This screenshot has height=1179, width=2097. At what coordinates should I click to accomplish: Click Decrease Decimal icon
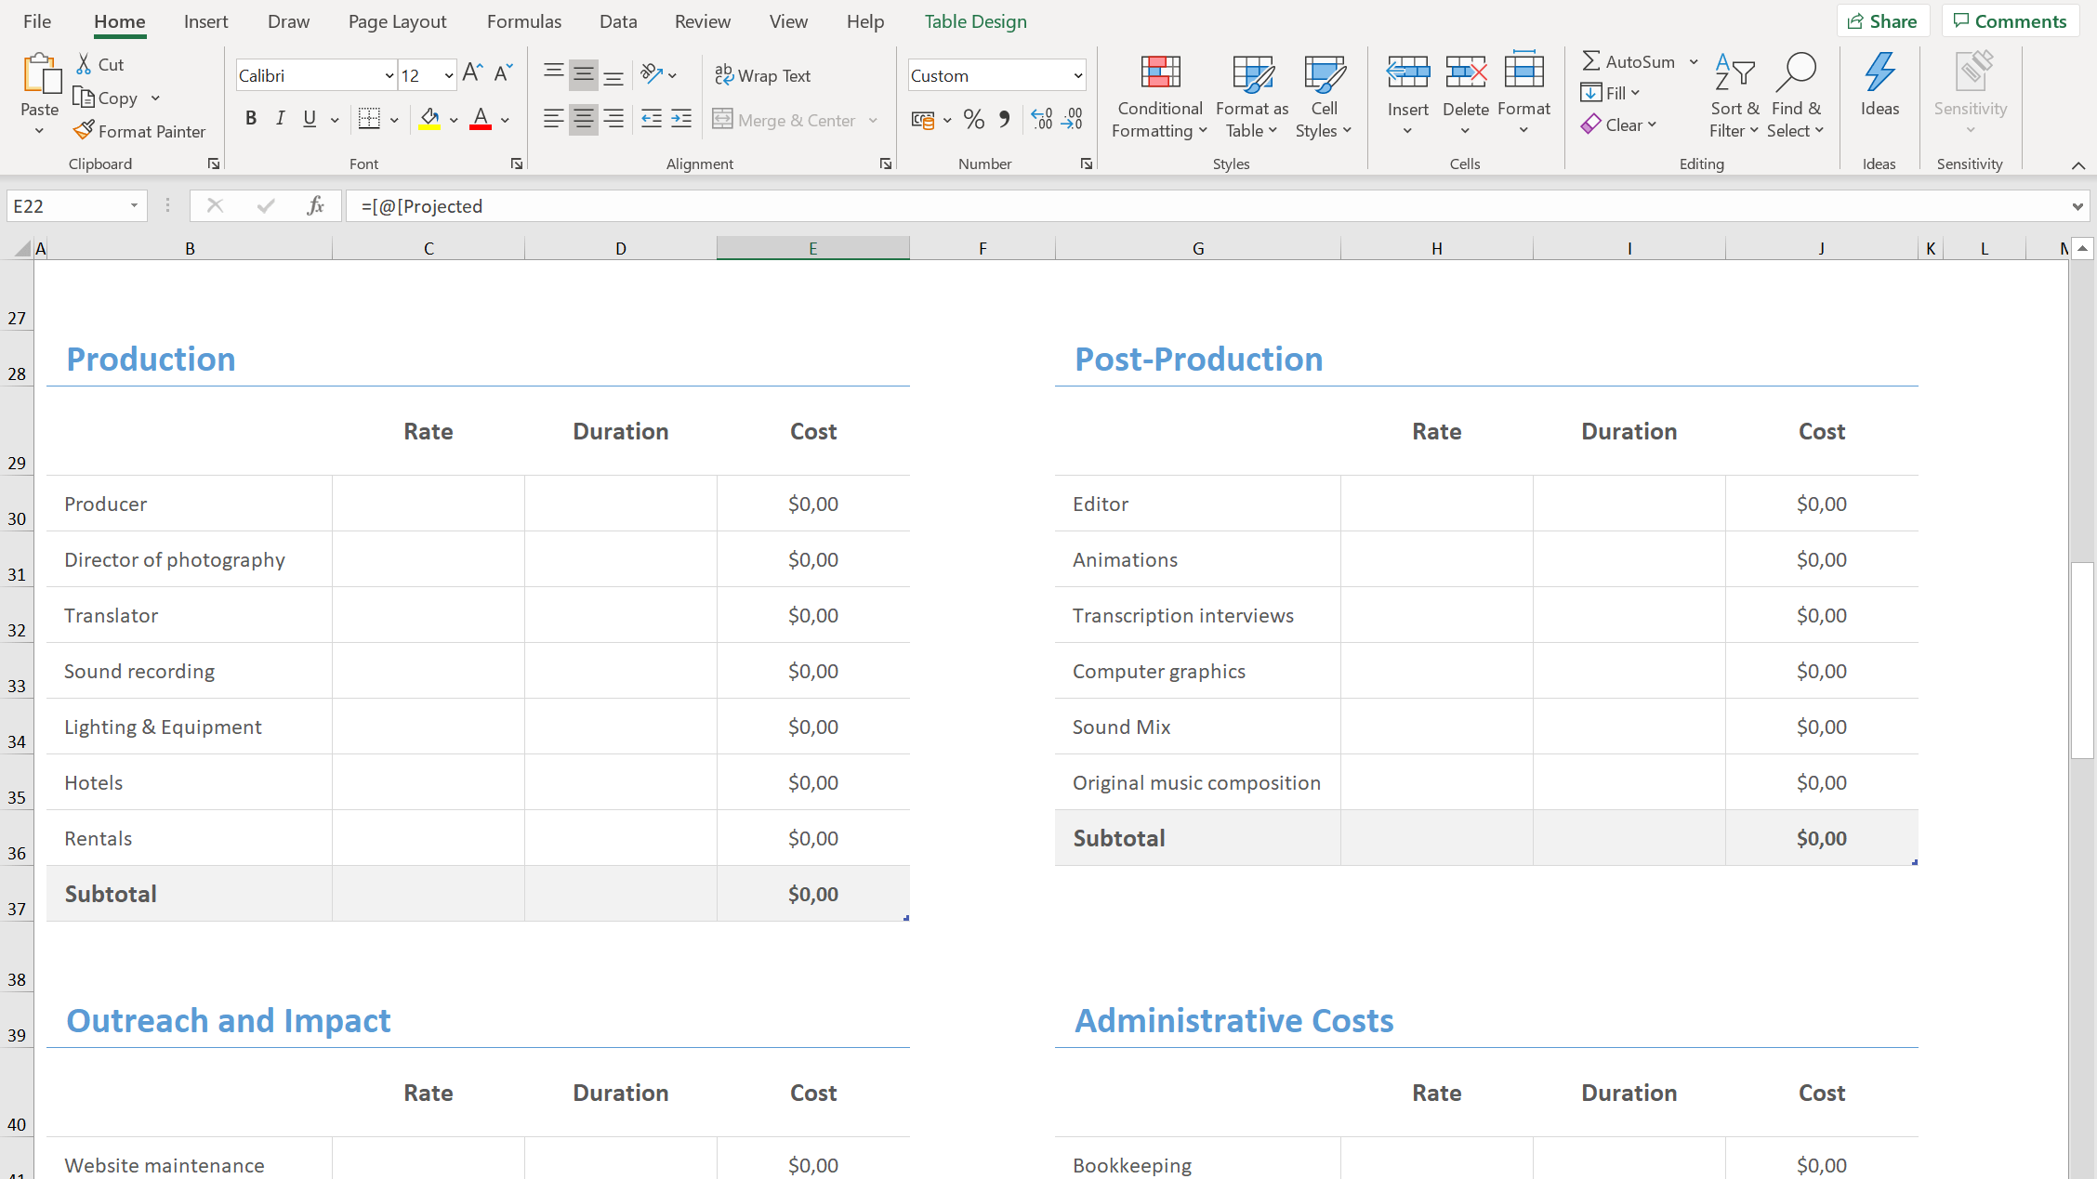(x=1072, y=119)
